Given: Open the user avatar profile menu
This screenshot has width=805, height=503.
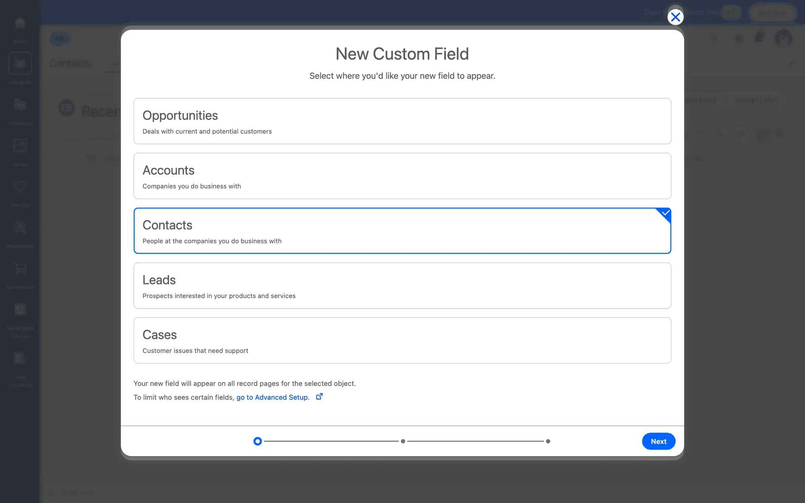Looking at the screenshot, I should click(783, 39).
